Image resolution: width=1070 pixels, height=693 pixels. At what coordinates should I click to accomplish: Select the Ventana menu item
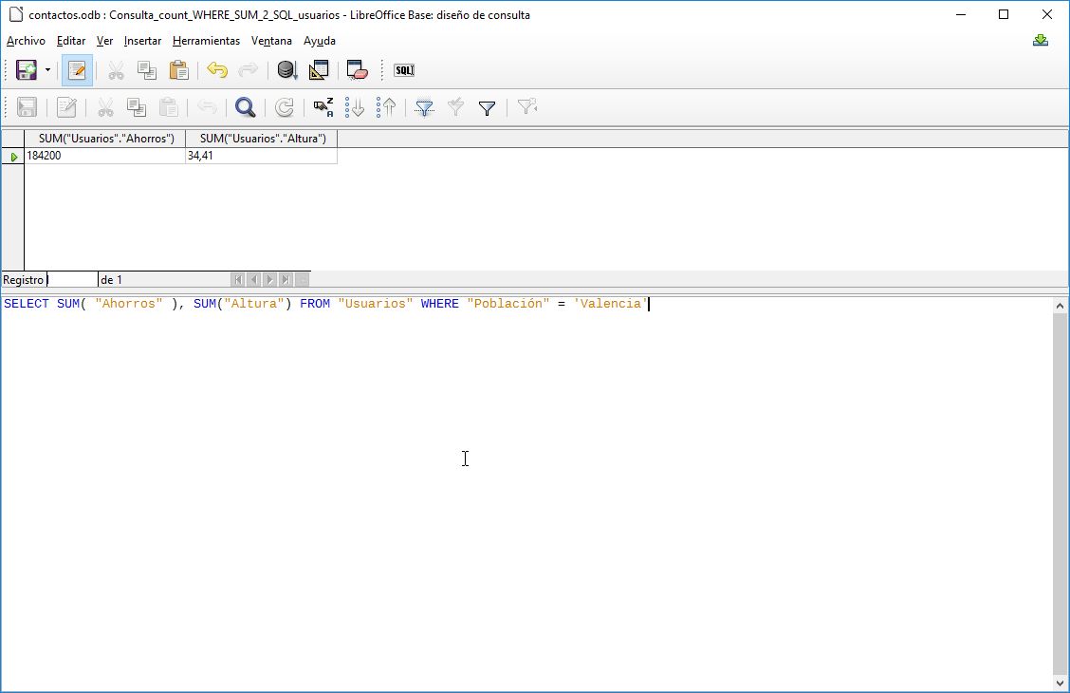coord(271,41)
